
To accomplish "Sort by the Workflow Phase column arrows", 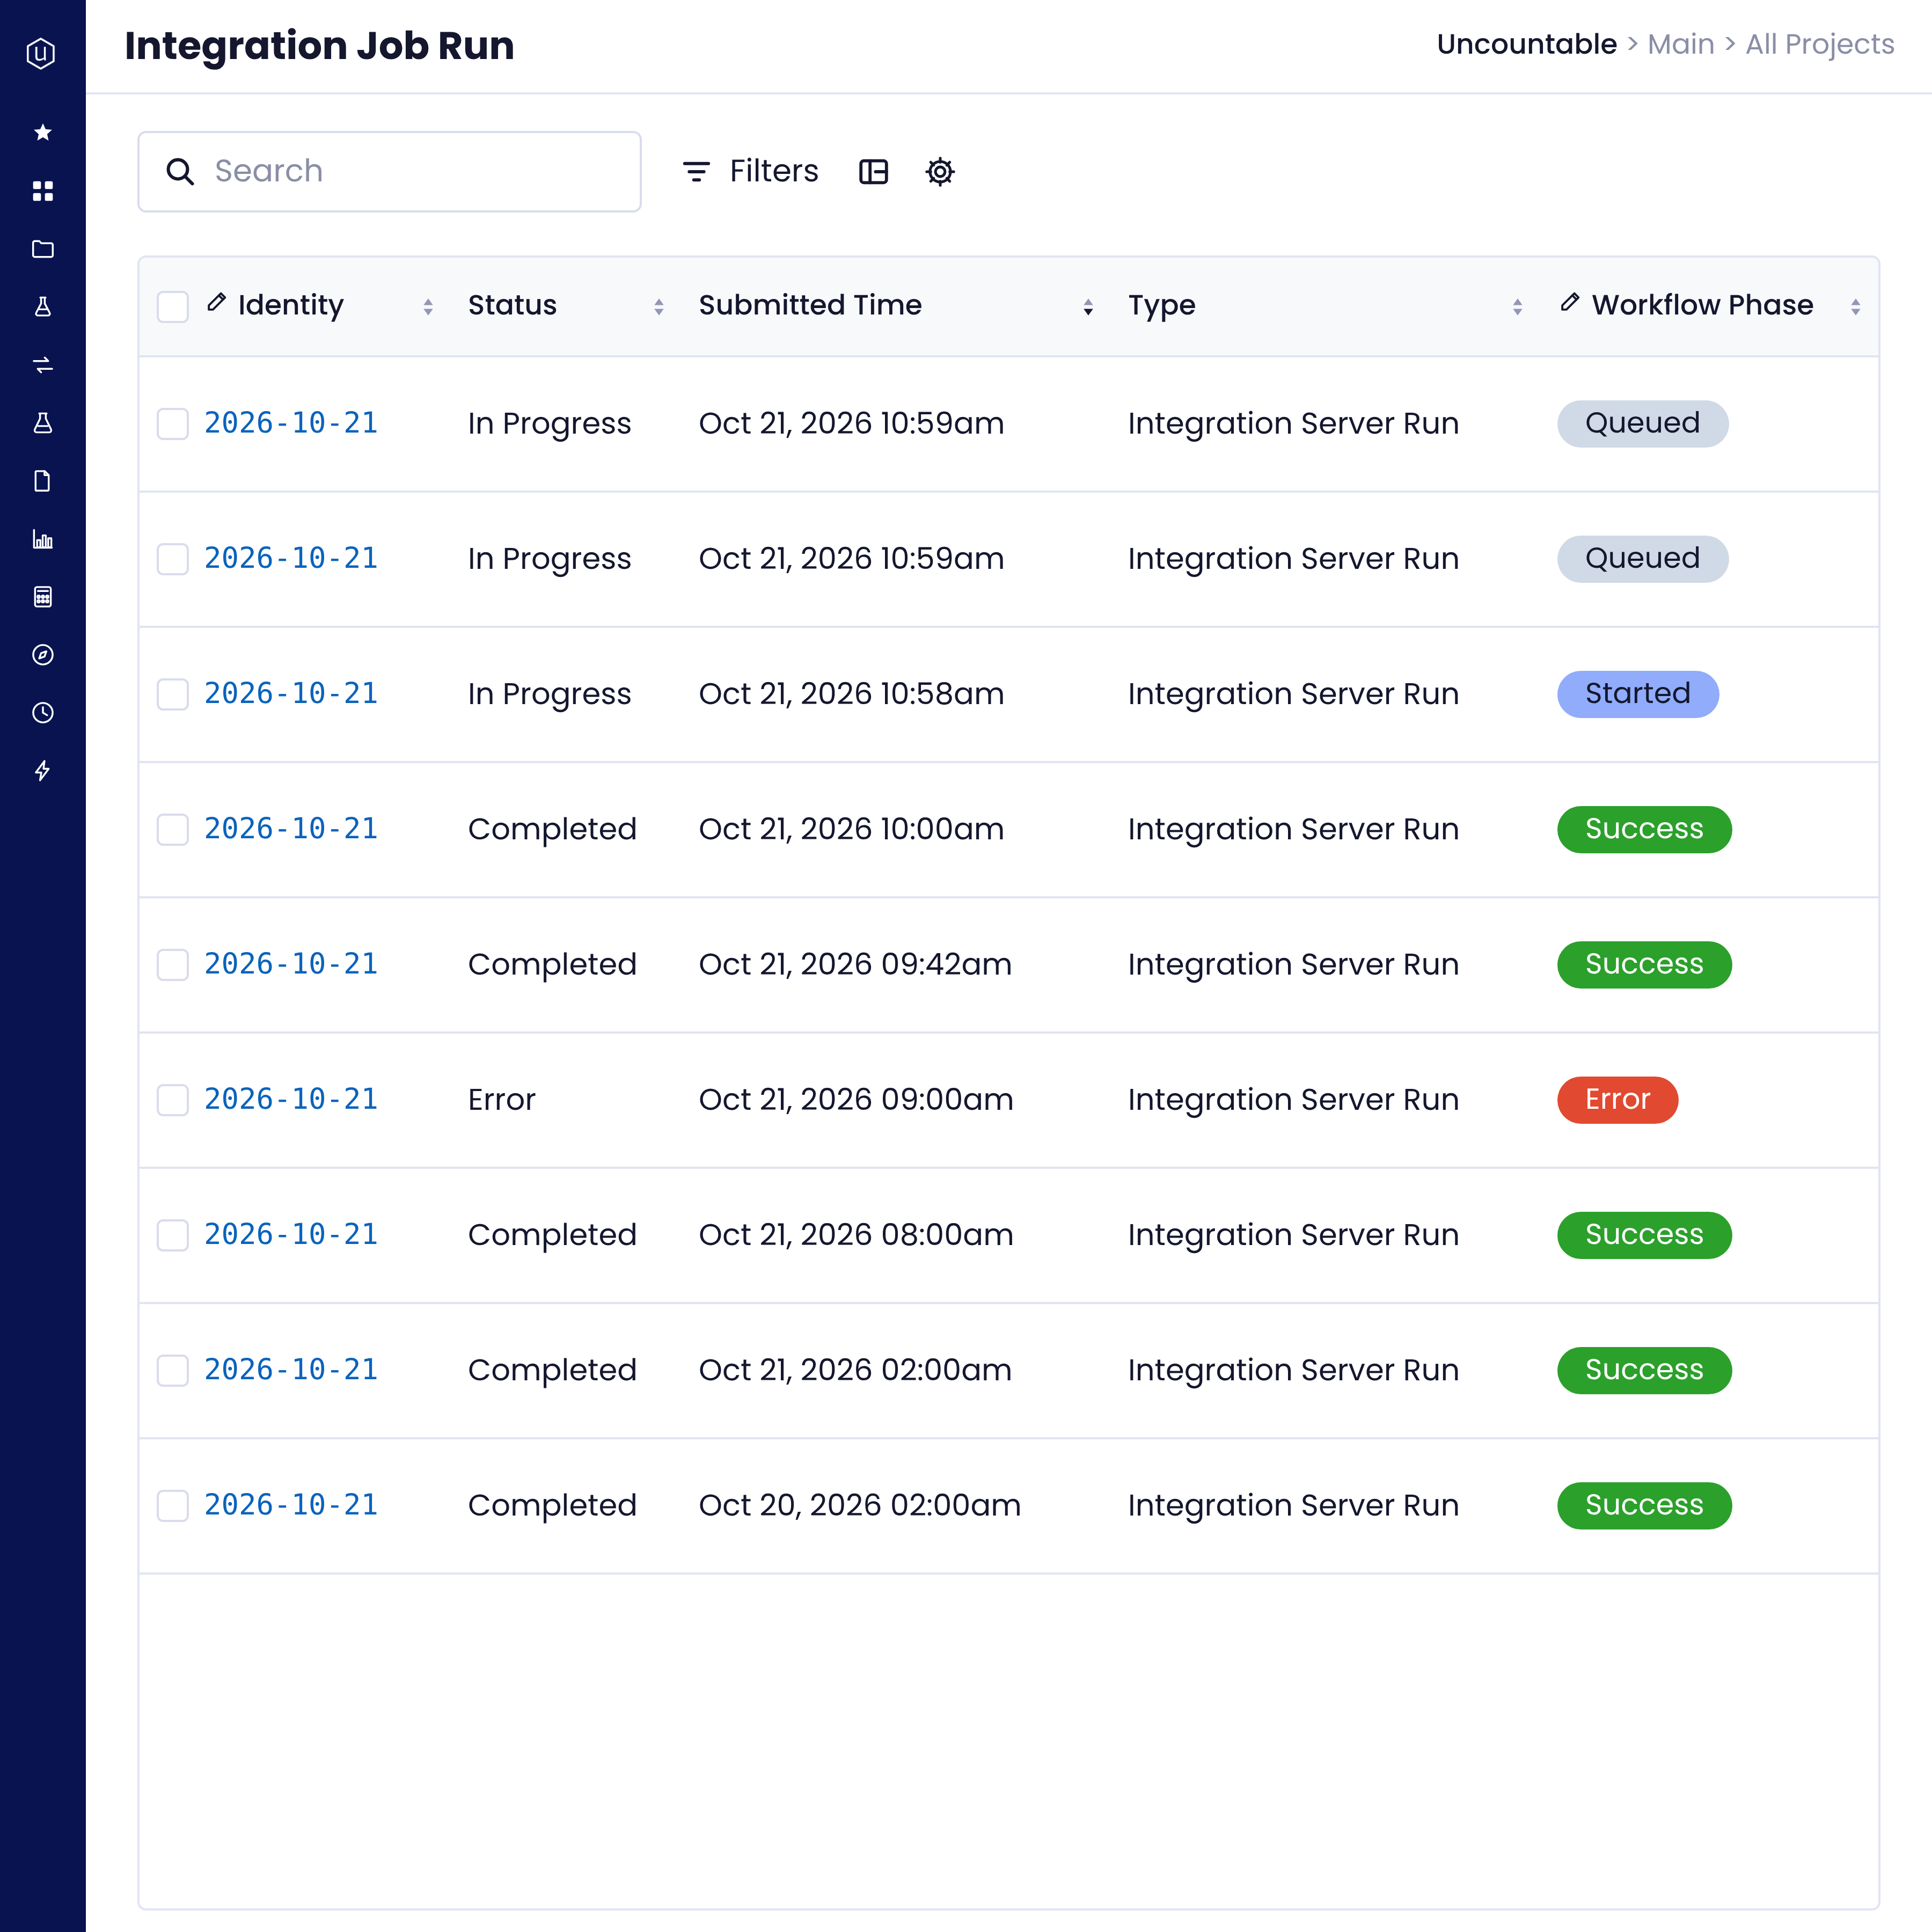I will [x=1855, y=307].
